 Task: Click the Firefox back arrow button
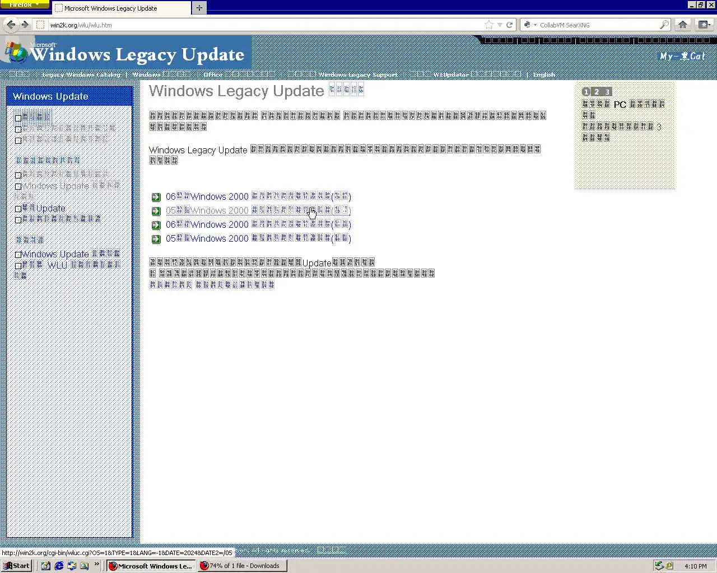11,25
